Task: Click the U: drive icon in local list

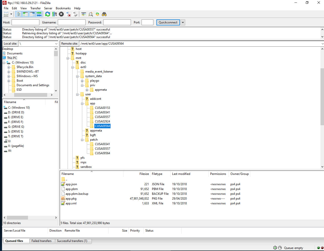Action: pyautogui.click(x=6, y=141)
